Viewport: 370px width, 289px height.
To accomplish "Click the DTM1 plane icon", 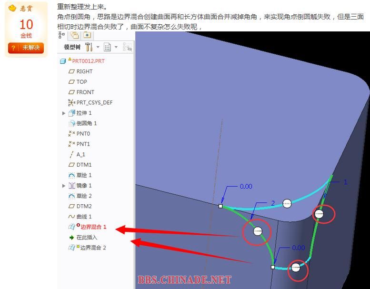I will pos(71,165).
